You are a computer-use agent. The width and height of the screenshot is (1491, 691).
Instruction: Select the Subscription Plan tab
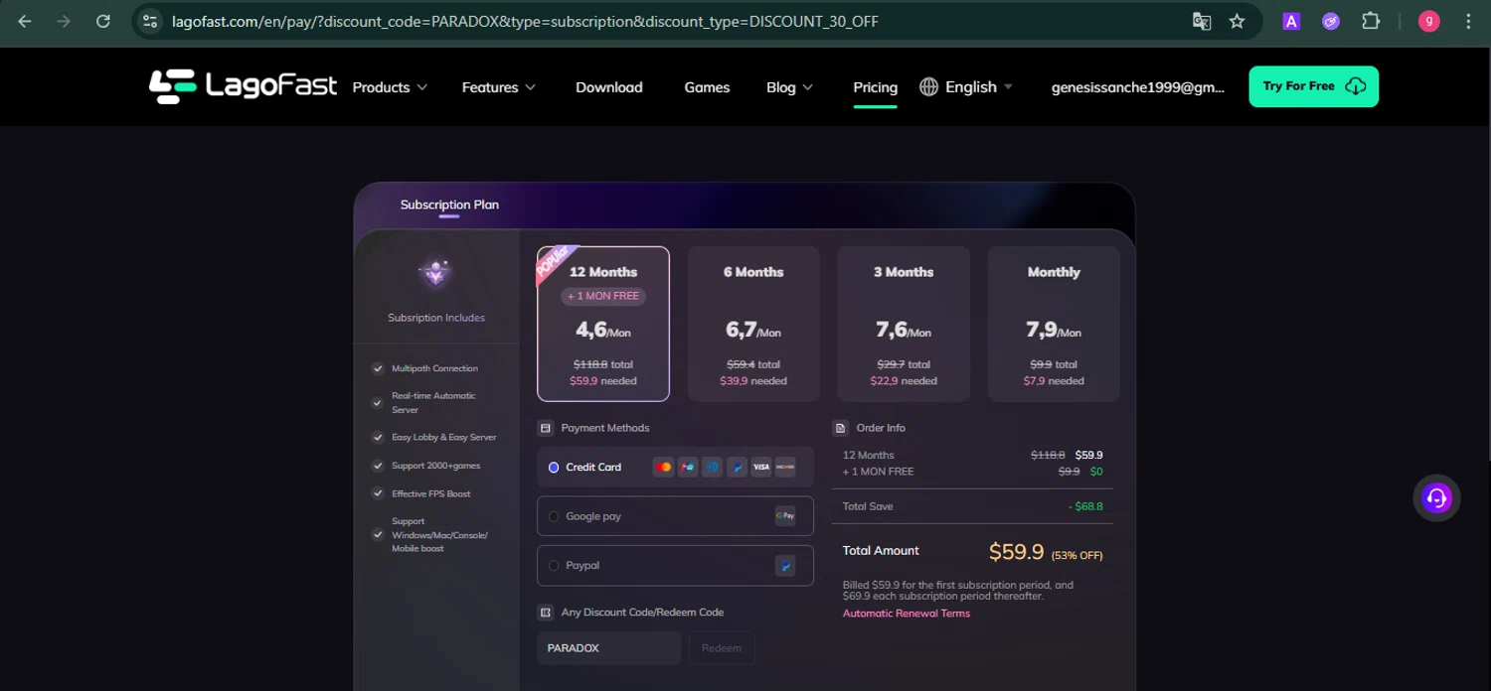pyautogui.click(x=449, y=205)
